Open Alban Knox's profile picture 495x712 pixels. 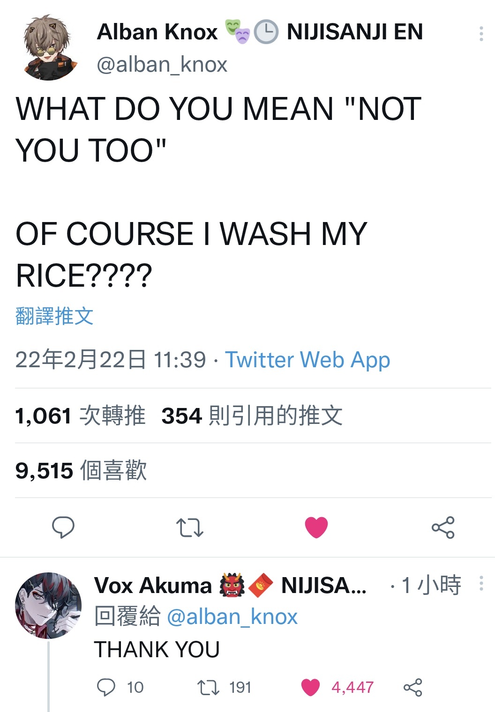click(51, 48)
